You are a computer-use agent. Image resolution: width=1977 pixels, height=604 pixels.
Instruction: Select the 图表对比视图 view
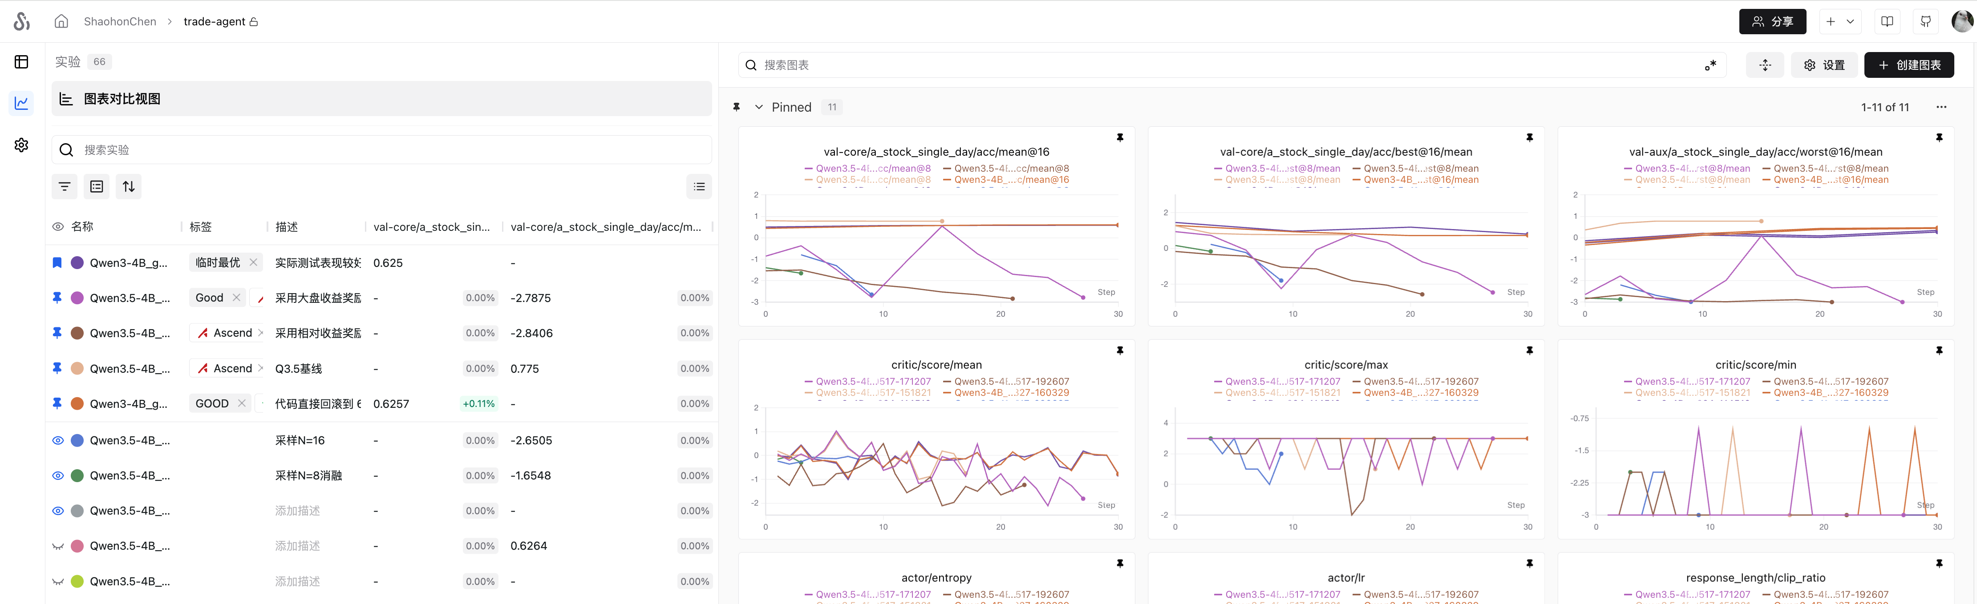tap(381, 99)
